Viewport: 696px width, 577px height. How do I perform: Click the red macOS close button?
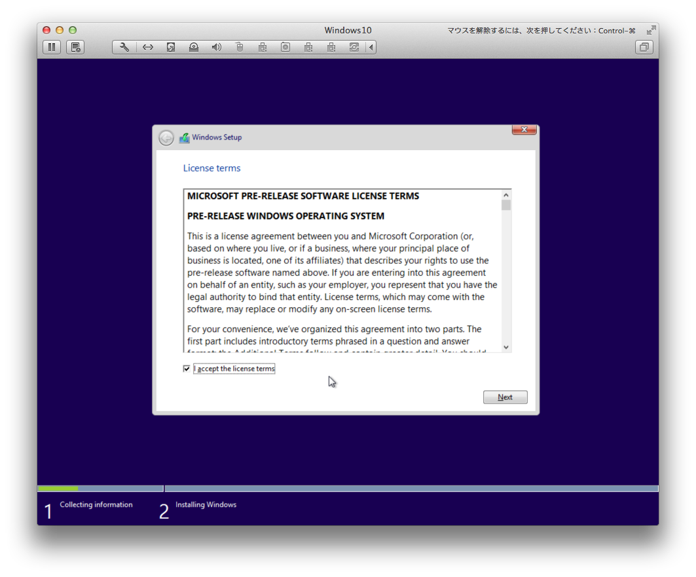pos(46,30)
